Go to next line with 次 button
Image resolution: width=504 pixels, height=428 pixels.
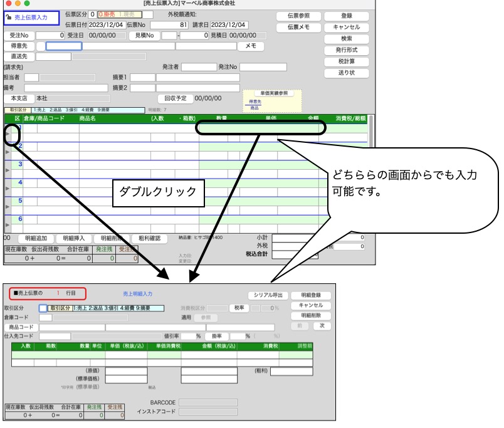tap(322, 326)
